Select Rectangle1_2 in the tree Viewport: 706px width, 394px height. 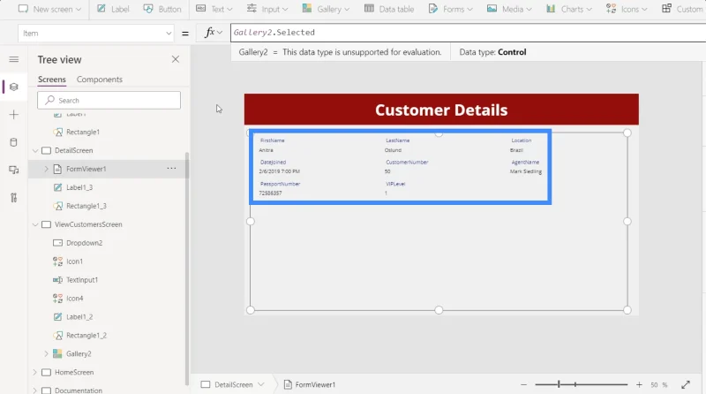point(86,336)
